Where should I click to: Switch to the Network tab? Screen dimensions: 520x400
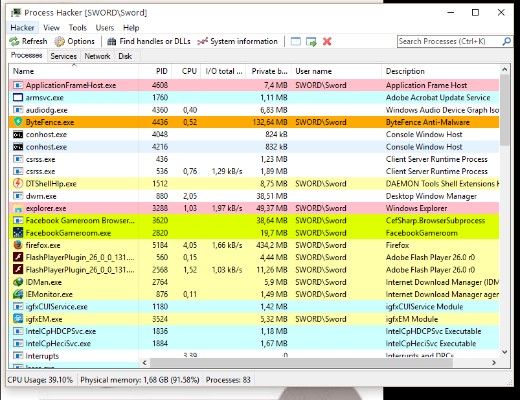pyautogui.click(x=97, y=56)
